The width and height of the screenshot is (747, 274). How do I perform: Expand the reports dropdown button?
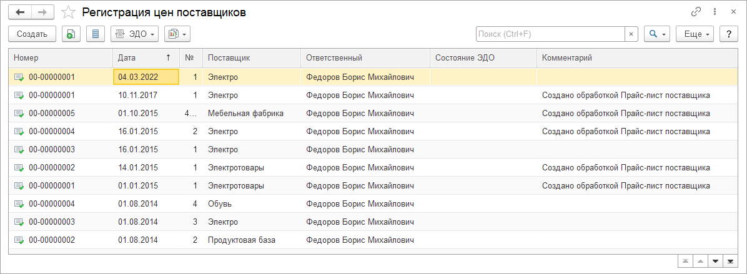tap(177, 34)
